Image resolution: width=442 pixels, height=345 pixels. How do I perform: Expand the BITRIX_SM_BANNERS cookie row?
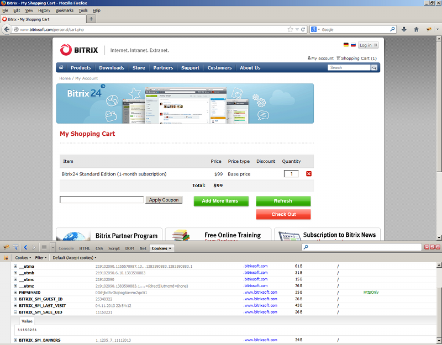15,340
